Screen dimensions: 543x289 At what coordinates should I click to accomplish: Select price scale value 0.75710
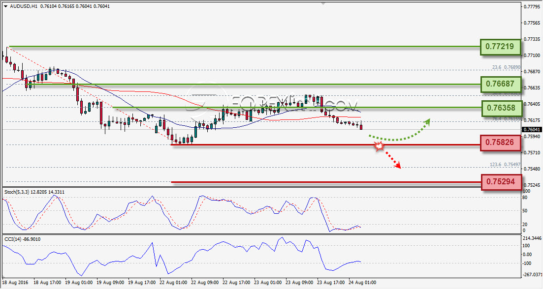click(533, 152)
